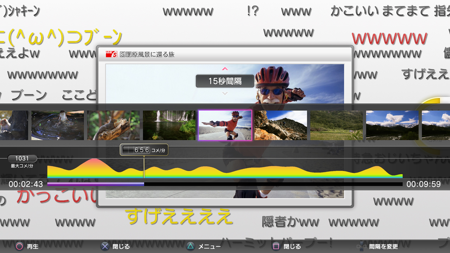Click the メニュー label
The height and width of the screenshot is (253, 450).
[x=210, y=247]
